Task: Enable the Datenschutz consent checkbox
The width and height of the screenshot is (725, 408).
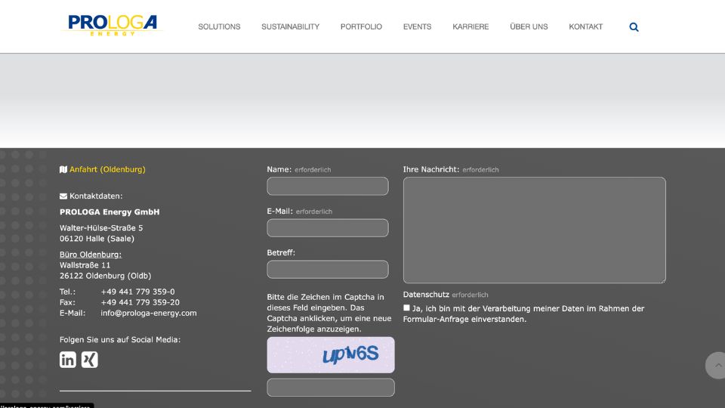Action: click(407, 308)
